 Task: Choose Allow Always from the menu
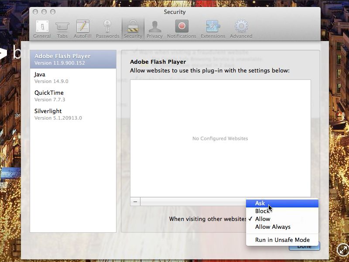(x=282, y=227)
